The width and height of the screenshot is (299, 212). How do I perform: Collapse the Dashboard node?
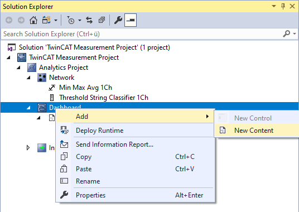click(28, 108)
